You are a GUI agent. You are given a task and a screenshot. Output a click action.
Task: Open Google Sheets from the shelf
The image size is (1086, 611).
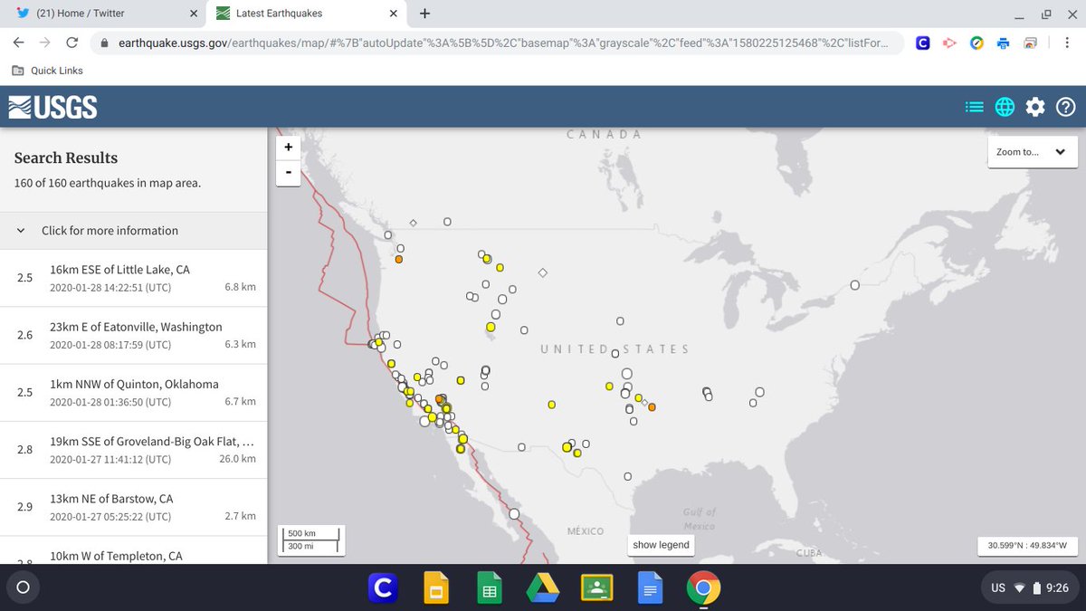490,588
